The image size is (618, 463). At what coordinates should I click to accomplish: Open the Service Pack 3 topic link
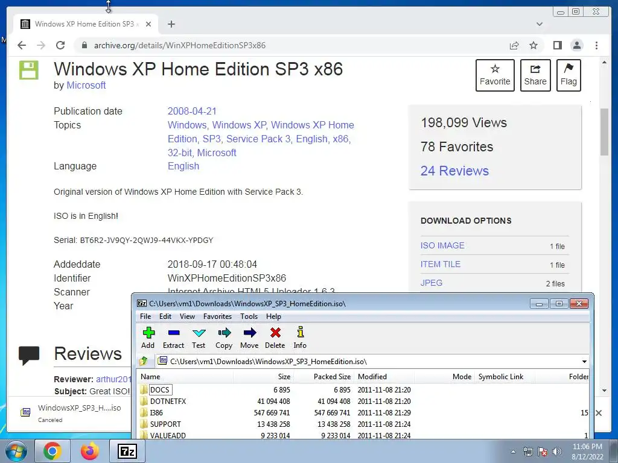click(258, 139)
